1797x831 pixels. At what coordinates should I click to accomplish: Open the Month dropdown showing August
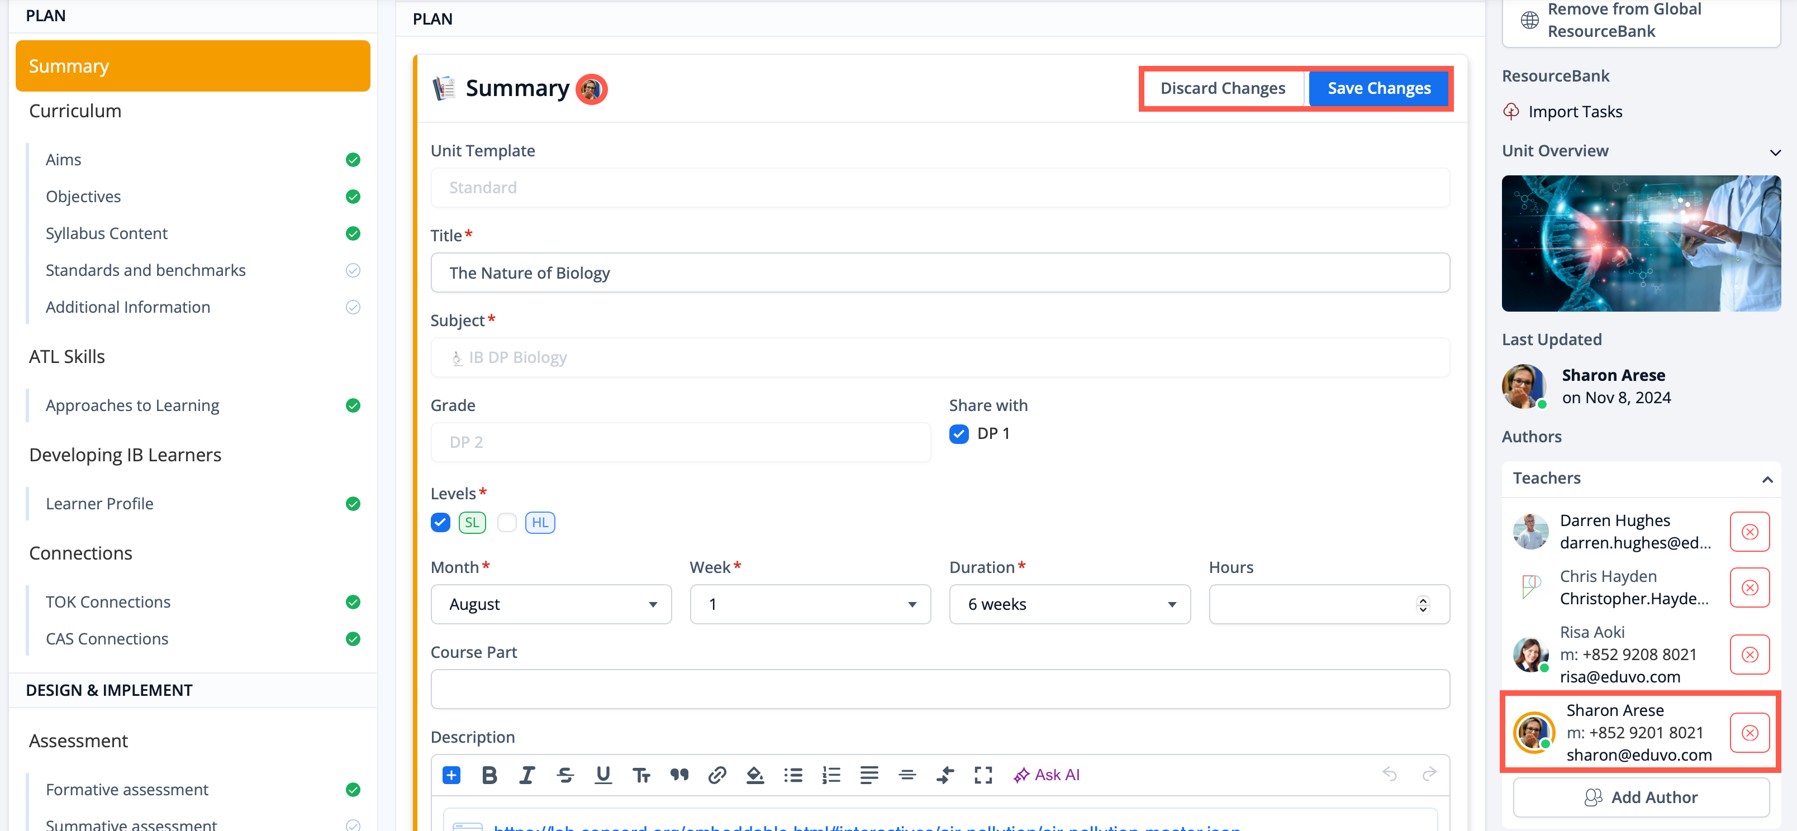tap(550, 604)
